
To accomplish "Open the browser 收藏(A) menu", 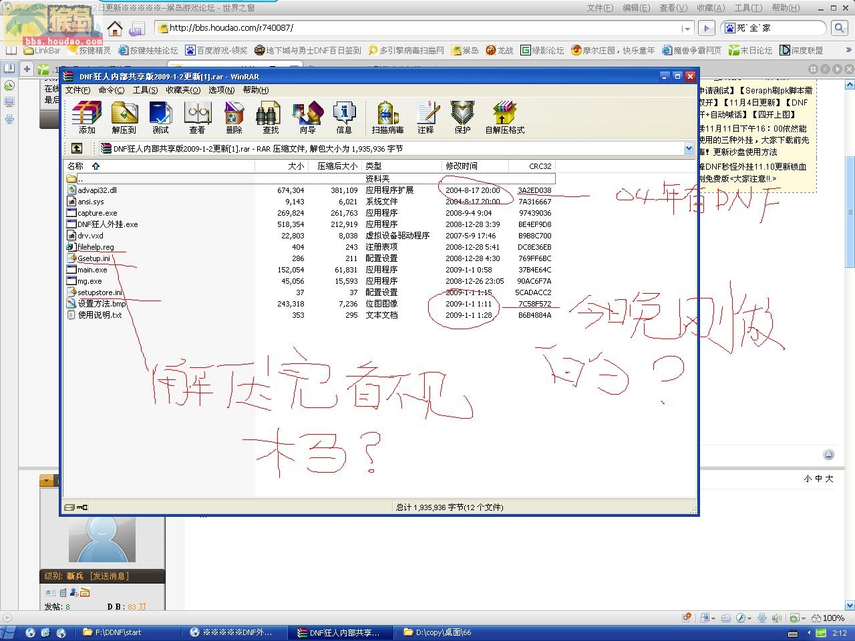I will 711,8.
